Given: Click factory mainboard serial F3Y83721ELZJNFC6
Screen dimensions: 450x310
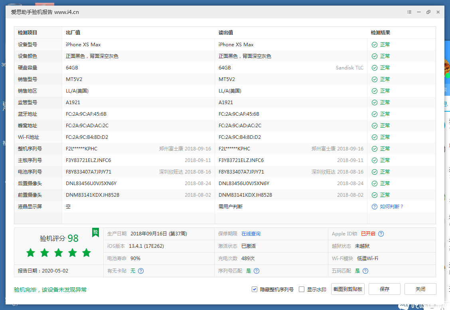Looking at the screenshot, I should [89, 160].
